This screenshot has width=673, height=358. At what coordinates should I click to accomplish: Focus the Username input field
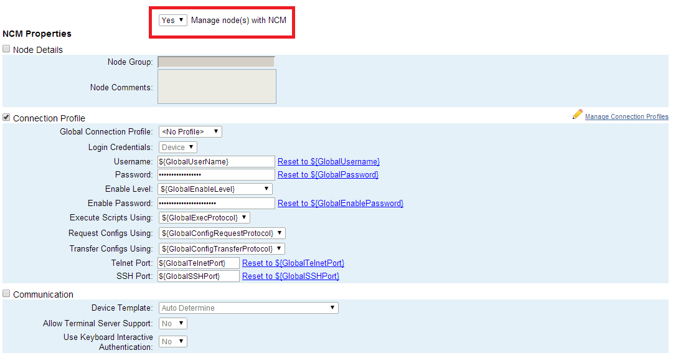[216, 161]
